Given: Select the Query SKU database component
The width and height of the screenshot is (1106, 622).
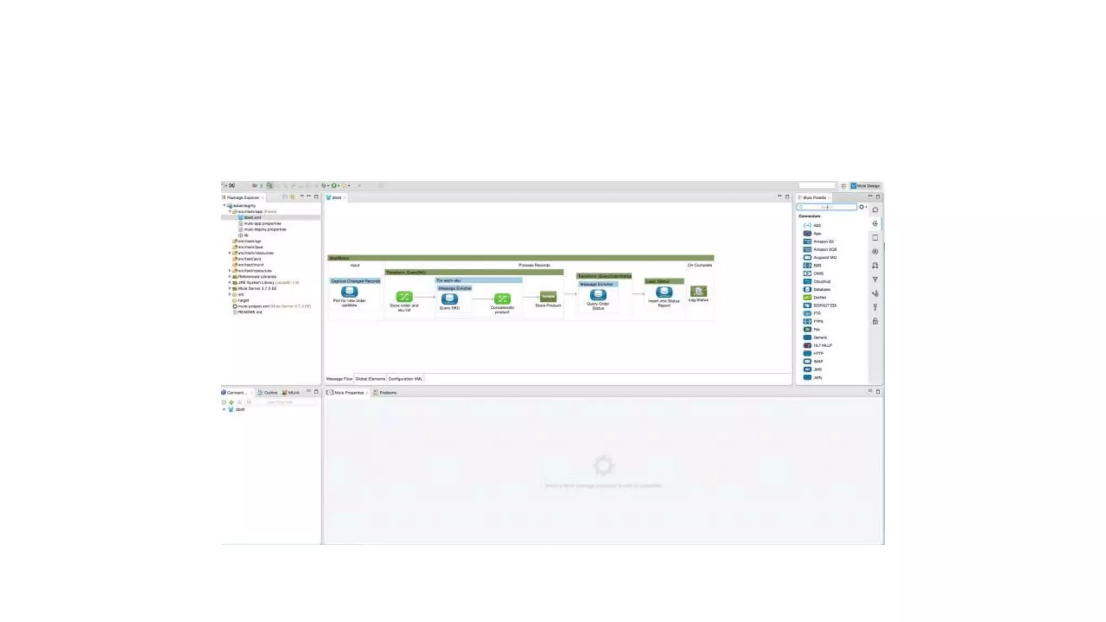Looking at the screenshot, I should click(449, 299).
